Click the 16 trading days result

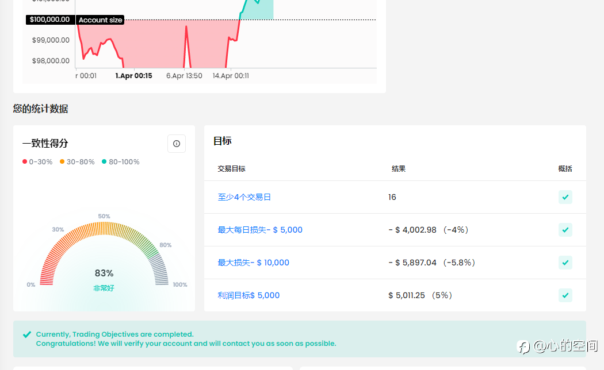(392, 197)
